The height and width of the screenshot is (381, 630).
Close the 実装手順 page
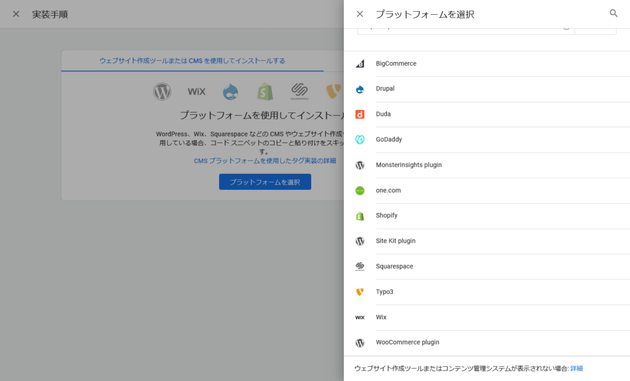16,14
